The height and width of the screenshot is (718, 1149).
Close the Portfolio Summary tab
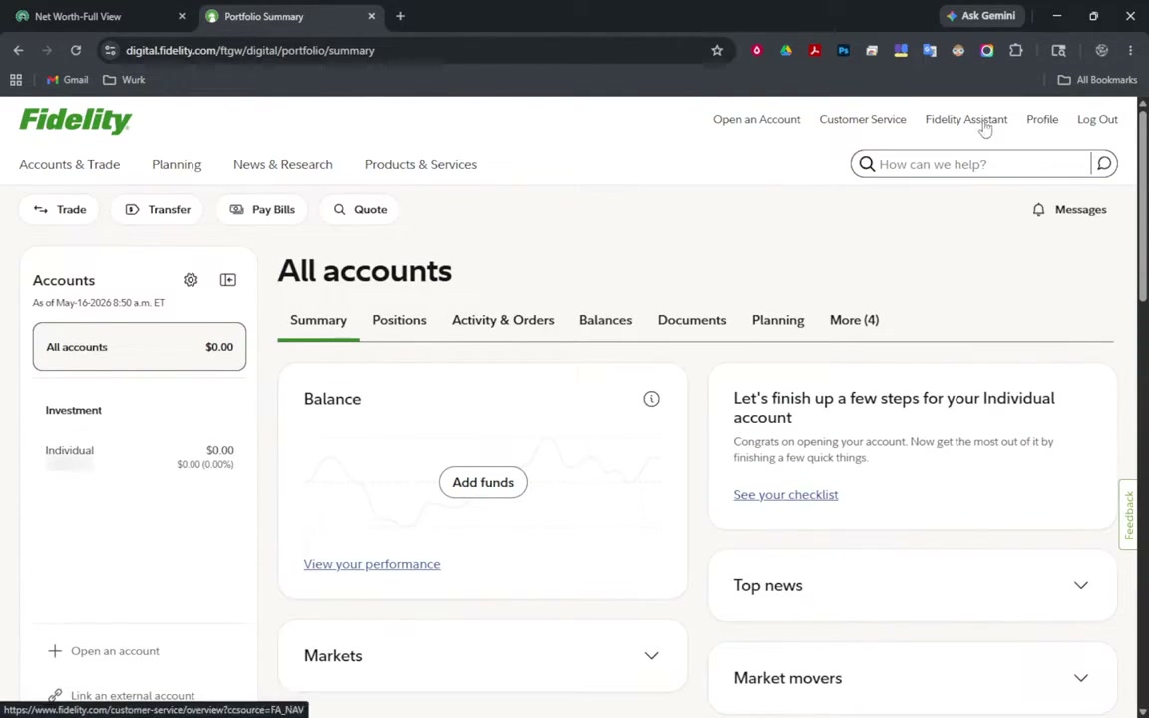click(x=371, y=16)
